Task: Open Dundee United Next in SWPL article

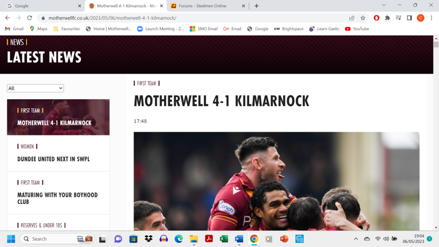Action: point(54,159)
